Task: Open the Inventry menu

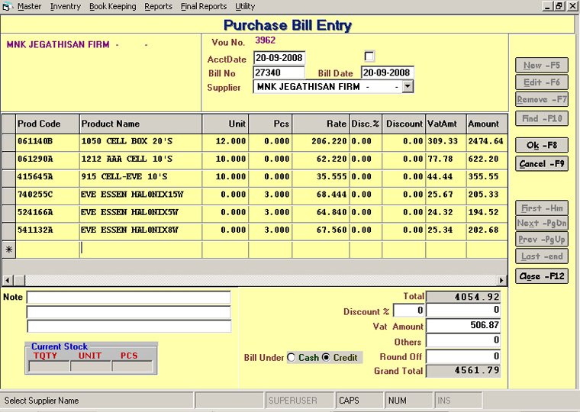Action: pyautogui.click(x=66, y=6)
